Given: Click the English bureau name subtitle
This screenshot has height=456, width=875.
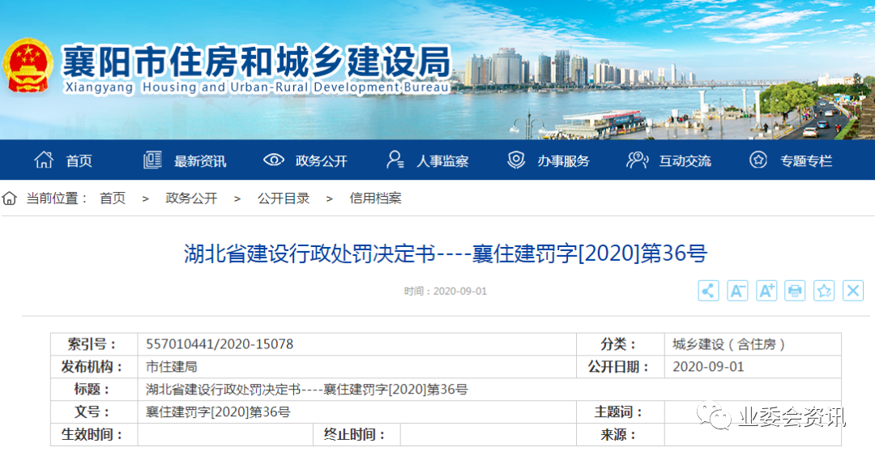Looking at the screenshot, I should [257, 87].
